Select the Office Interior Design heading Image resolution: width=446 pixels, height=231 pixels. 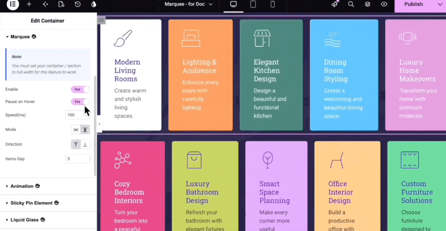pyautogui.click(x=340, y=192)
